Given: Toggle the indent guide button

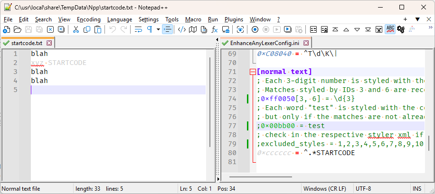Looking at the screenshot, I should (x=167, y=29).
